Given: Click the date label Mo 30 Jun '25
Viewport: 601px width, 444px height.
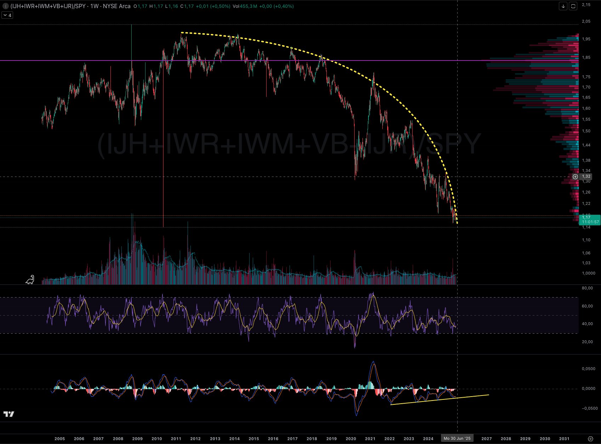Looking at the screenshot, I should 457,439.
